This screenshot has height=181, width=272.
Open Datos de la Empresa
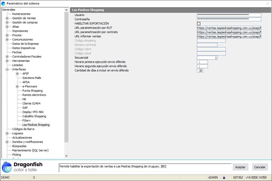pyautogui.click(x=25, y=44)
